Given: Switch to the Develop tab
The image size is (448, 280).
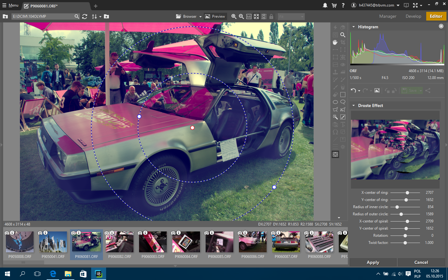Looking at the screenshot, I should pyautogui.click(x=413, y=16).
